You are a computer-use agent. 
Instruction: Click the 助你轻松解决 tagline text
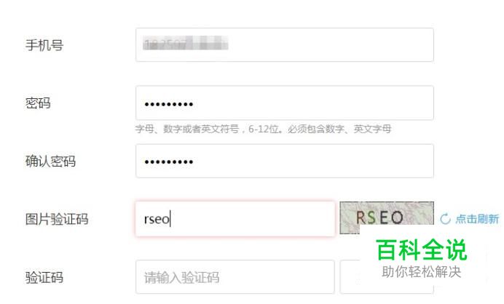click(422, 272)
